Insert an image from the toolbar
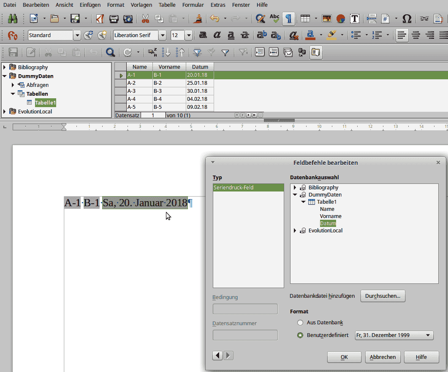448x372 pixels. (326, 19)
